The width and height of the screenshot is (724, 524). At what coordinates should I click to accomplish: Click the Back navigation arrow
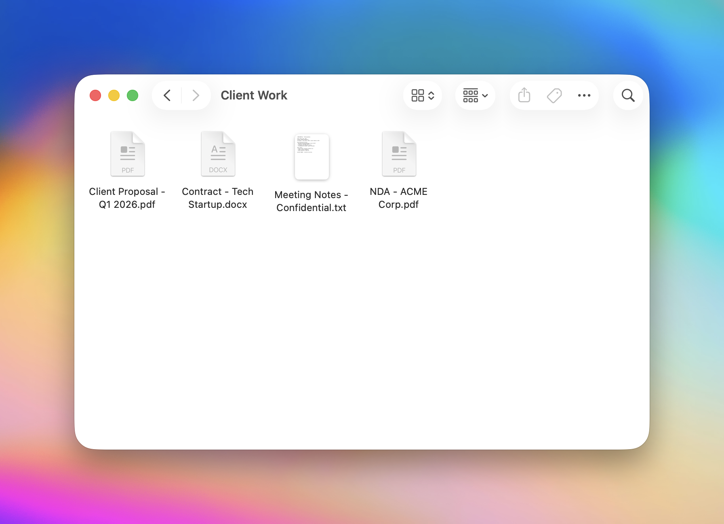coord(167,95)
